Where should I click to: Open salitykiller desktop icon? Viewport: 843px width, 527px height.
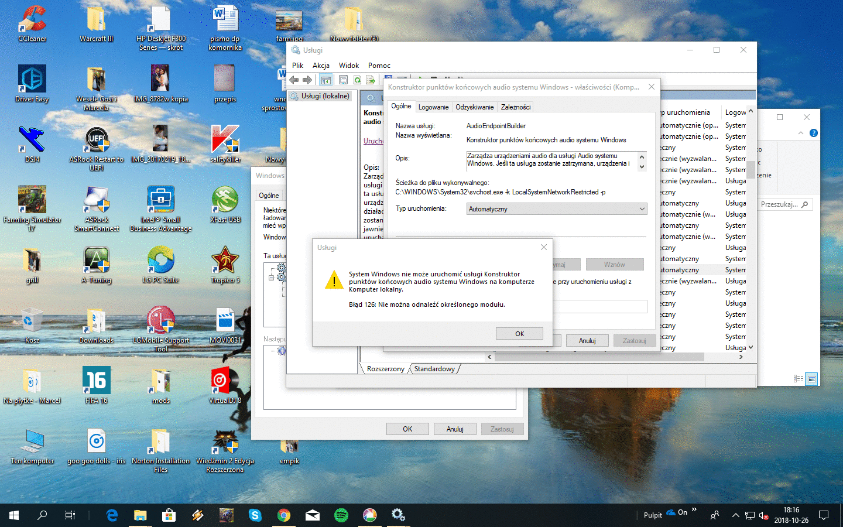coord(225,144)
